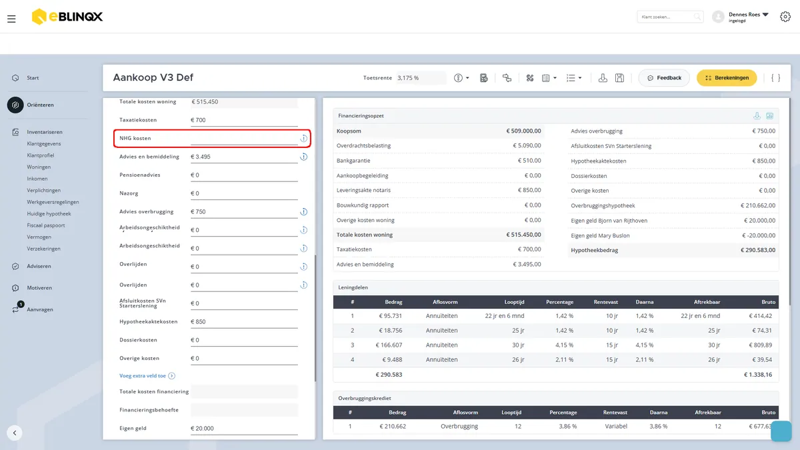Open the form layout dropdown in toolbar
Screen dimensions: 800x450
click(x=549, y=78)
